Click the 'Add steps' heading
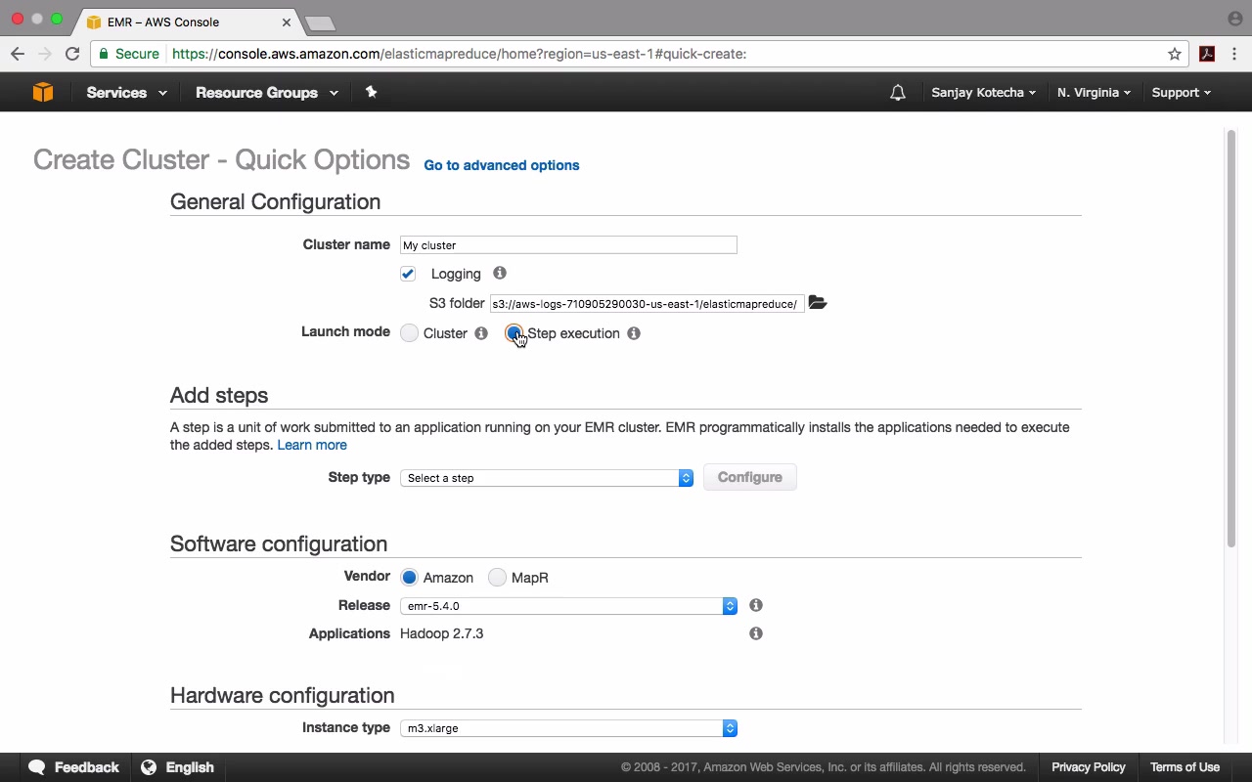This screenshot has height=782, width=1252. (x=219, y=395)
